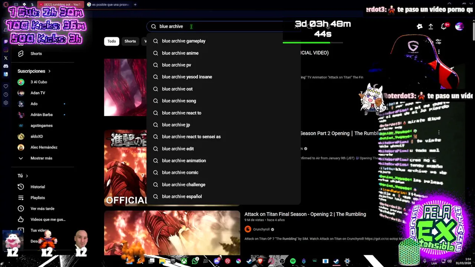Open Brave browser from the taskbar

[260, 261]
